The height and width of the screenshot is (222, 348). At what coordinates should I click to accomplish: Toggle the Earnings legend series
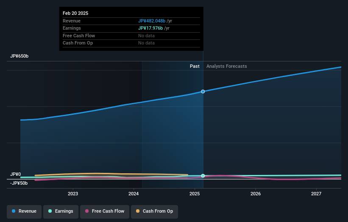(61, 211)
